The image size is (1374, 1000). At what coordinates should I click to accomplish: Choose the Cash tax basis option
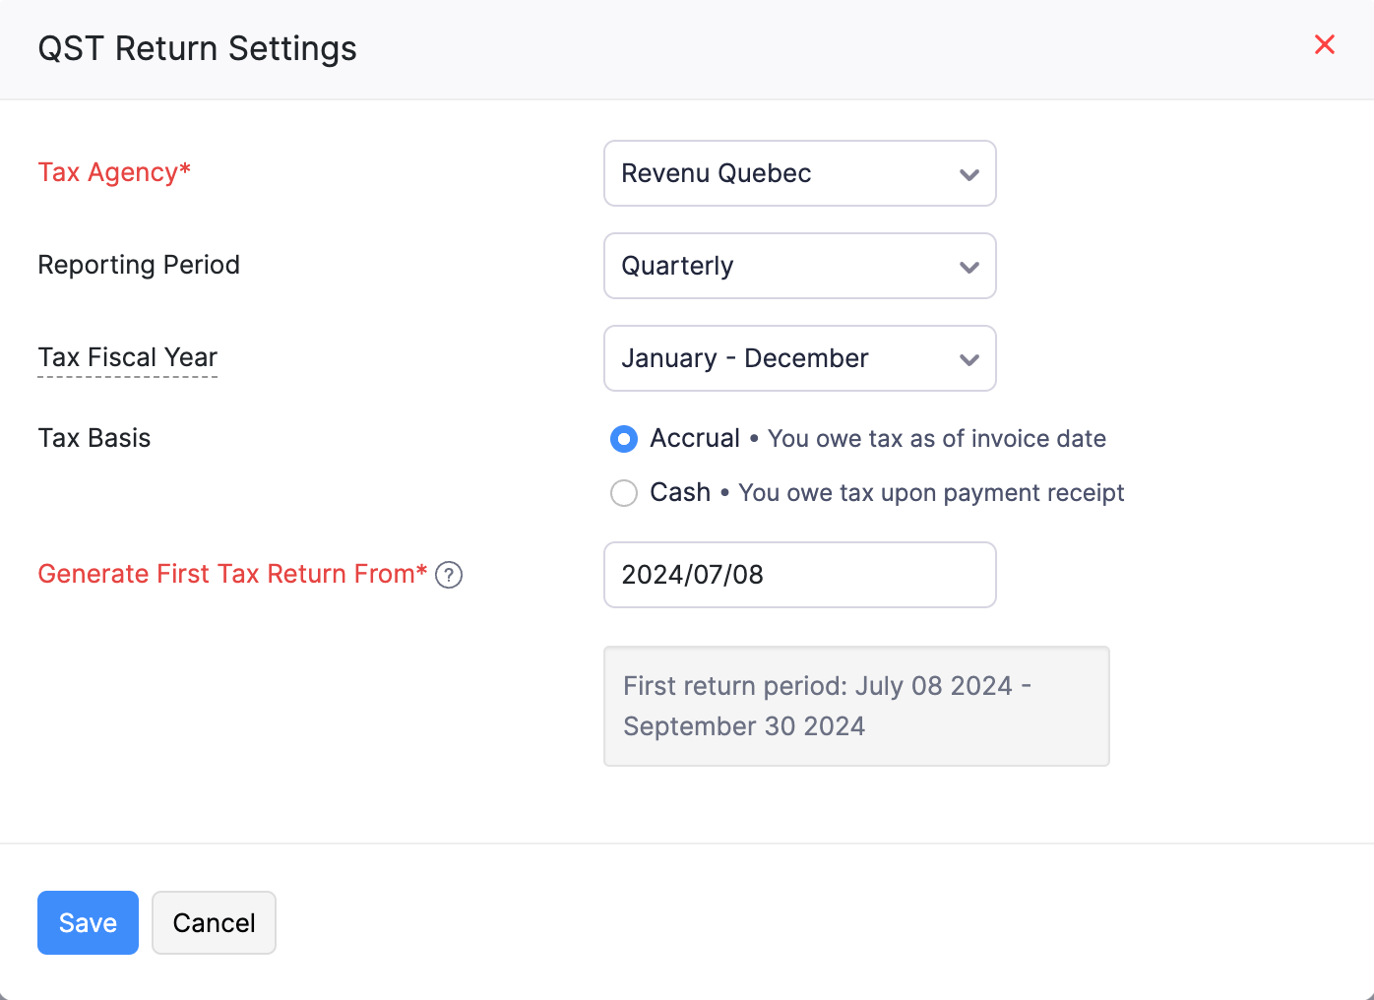[x=624, y=493]
